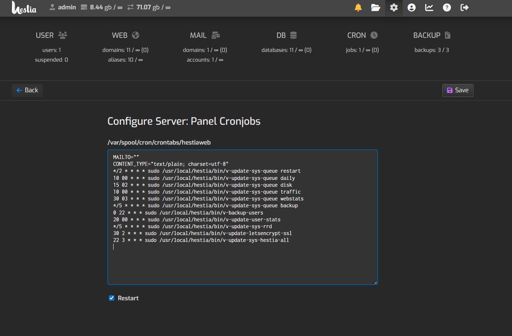
Task: View statistics chart icon
Action: (429, 8)
